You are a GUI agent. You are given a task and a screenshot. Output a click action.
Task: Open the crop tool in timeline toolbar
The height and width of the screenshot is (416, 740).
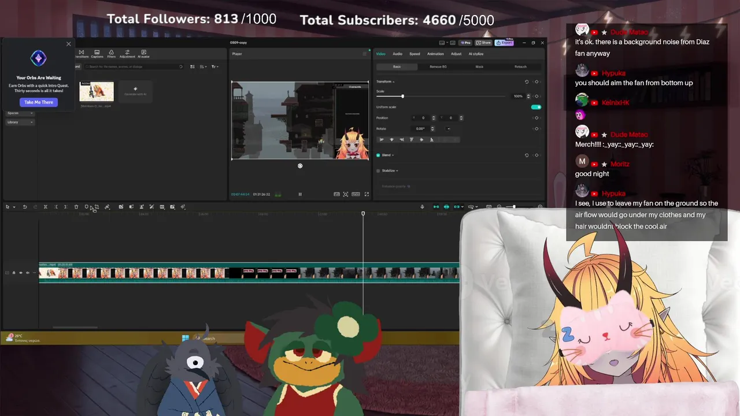(97, 207)
